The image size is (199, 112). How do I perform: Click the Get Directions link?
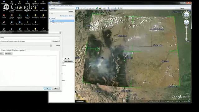click(x=64, y=16)
